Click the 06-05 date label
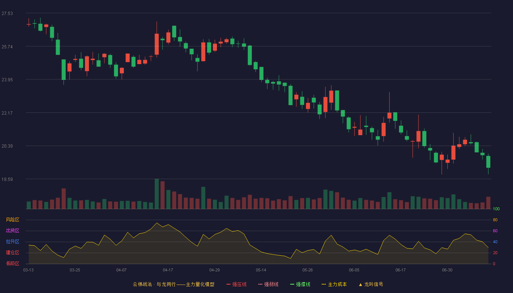This screenshot has width=513, height=293. tap(354, 270)
